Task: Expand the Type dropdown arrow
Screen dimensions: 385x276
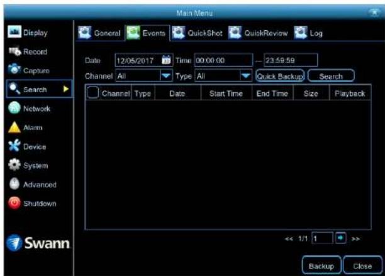Action: (245, 76)
